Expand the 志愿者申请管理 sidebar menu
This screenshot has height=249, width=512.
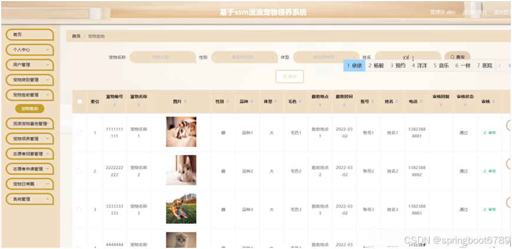click(29, 169)
